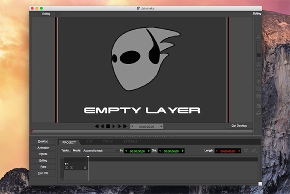Click the Get Desktop button

pos(239,126)
